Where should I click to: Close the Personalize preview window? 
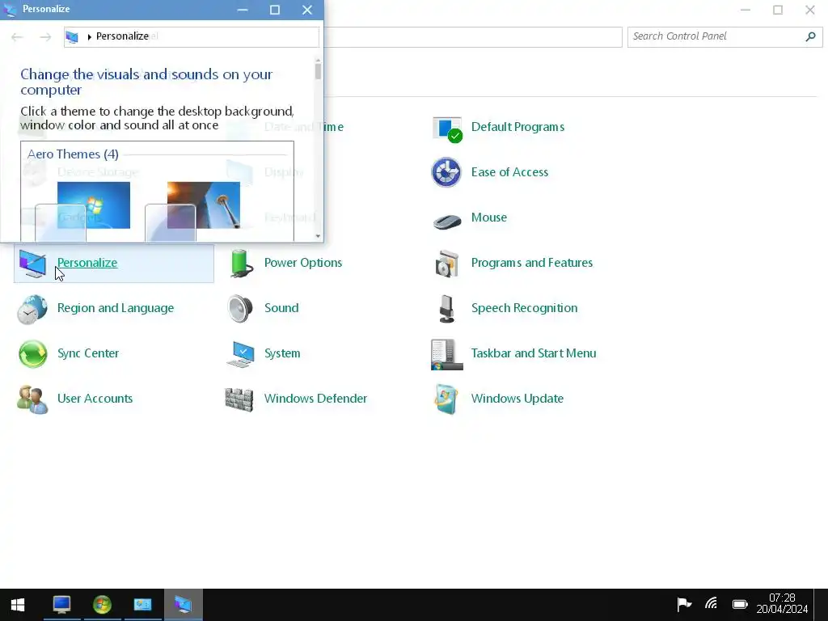point(307,10)
